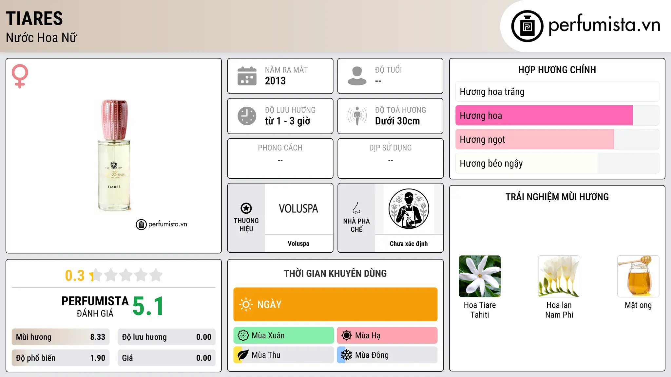Select the Mùa Hạ season bar
The width and height of the screenshot is (671, 377).
387,335
